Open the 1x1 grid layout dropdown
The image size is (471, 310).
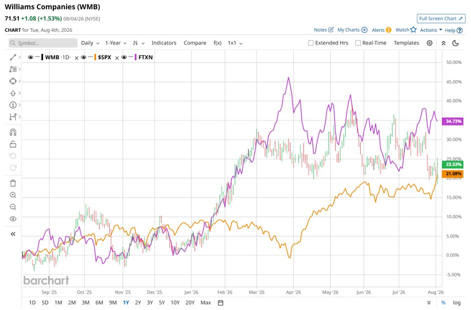pos(235,43)
